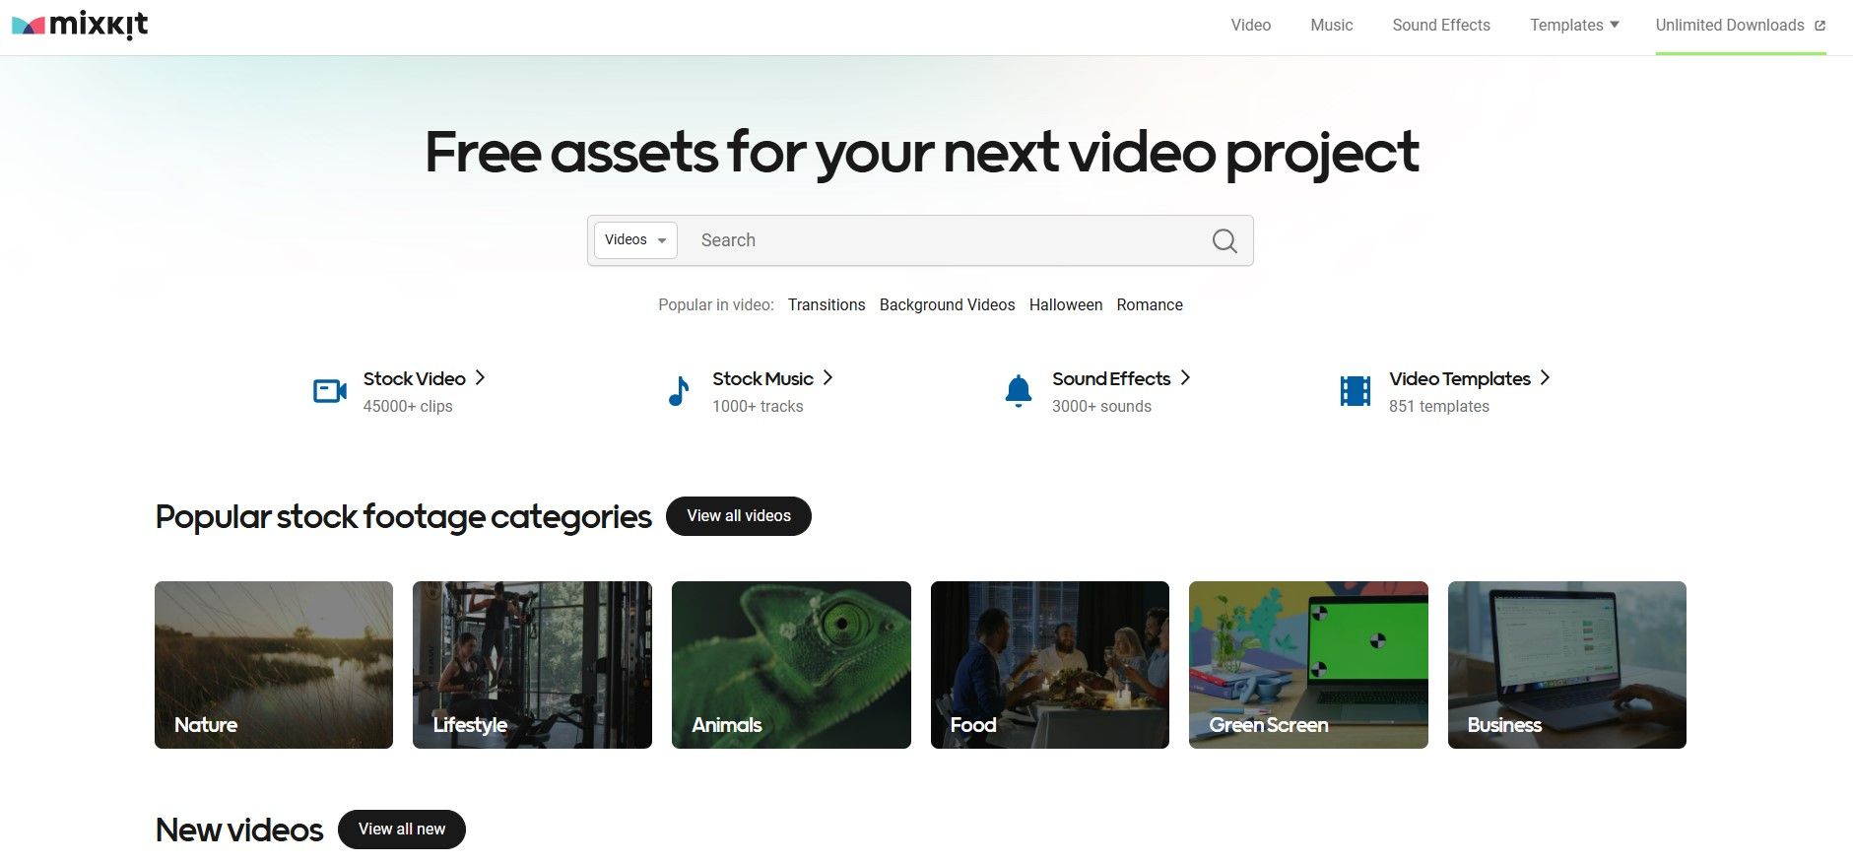Open the Halloween popular search link
Screen dimensions: 1853x863
tap(1066, 305)
